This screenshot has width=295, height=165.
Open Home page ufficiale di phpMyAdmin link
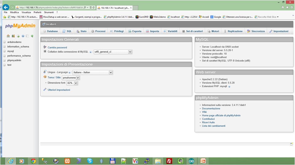[221, 115]
